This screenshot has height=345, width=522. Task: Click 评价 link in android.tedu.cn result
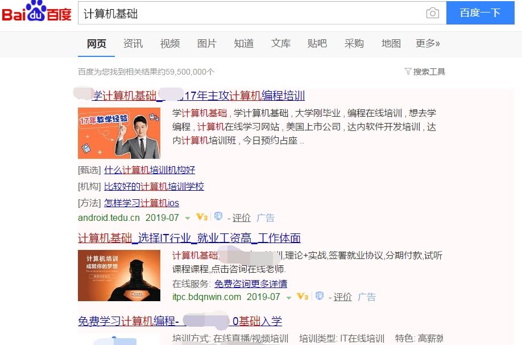241,217
